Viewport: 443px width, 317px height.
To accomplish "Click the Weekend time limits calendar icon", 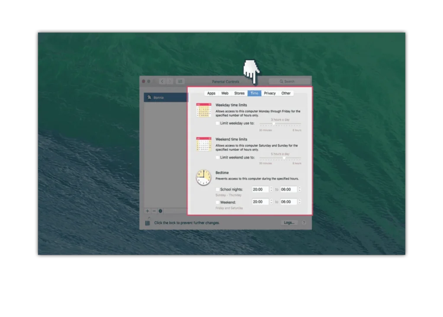I will pyautogui.click(x=204, y=144).
